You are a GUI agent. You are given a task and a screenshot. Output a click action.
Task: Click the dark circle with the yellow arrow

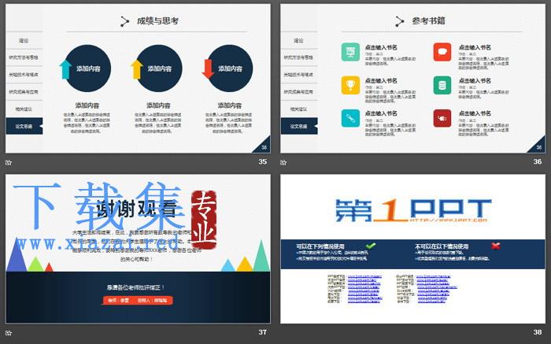pos(159,68)
